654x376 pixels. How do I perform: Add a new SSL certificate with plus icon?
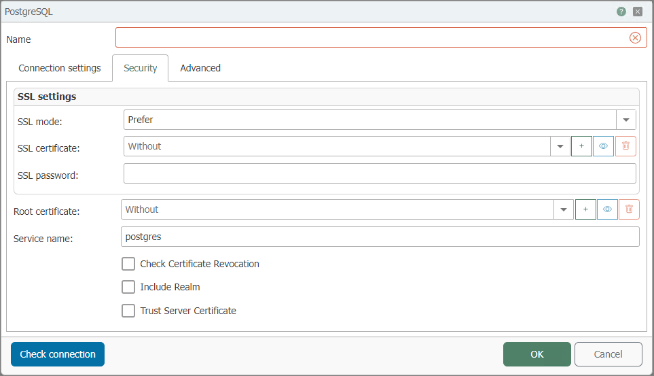tap(581, 146)
